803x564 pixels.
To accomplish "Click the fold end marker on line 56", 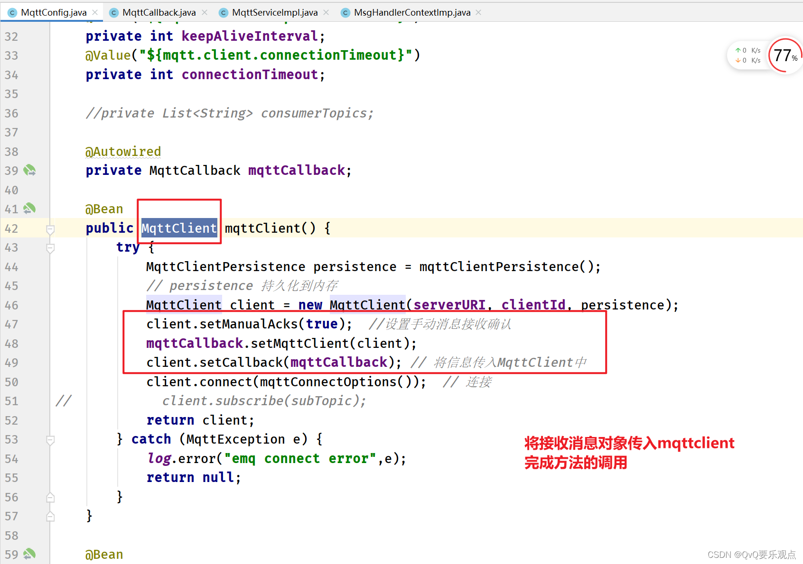I will pos(50,497).
